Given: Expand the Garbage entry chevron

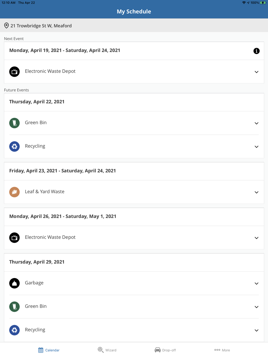Looking at the screenshot, I should coord(256,283).
